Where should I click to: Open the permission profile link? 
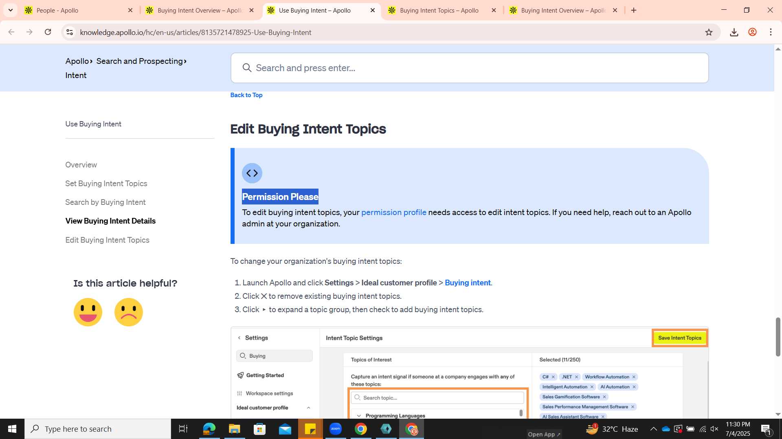394,212
